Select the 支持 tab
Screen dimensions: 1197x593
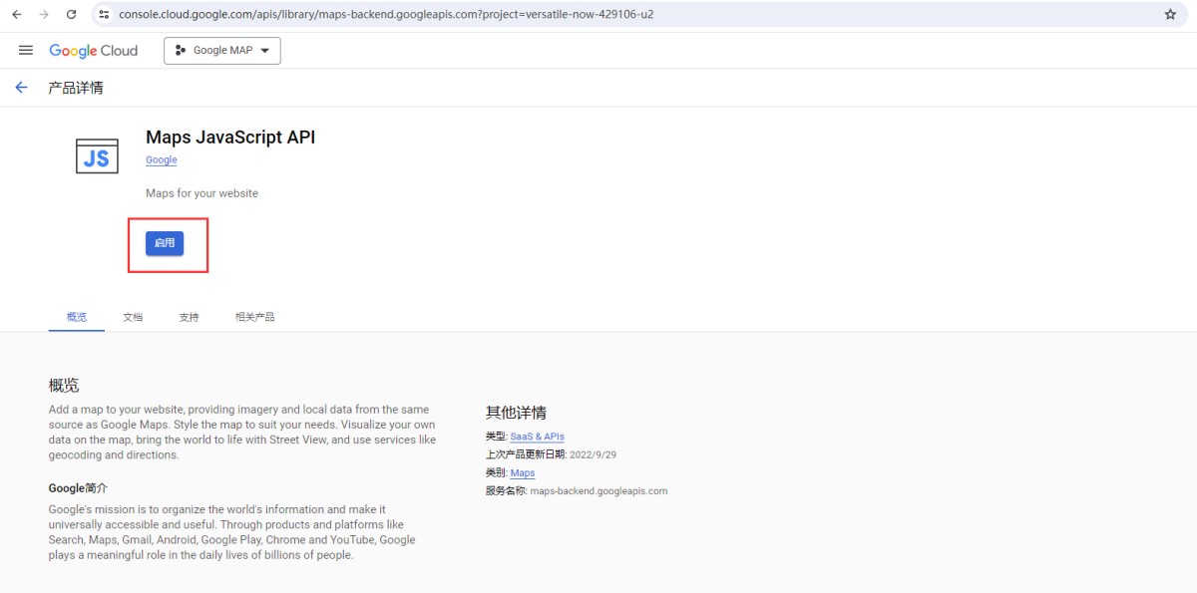point(189,317)
